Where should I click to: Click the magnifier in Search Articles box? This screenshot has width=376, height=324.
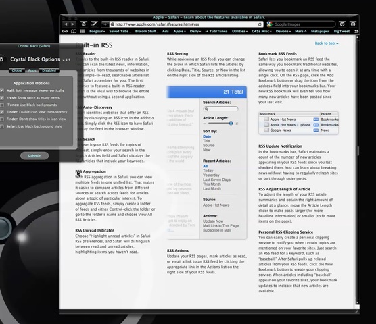tap(206, 109)
